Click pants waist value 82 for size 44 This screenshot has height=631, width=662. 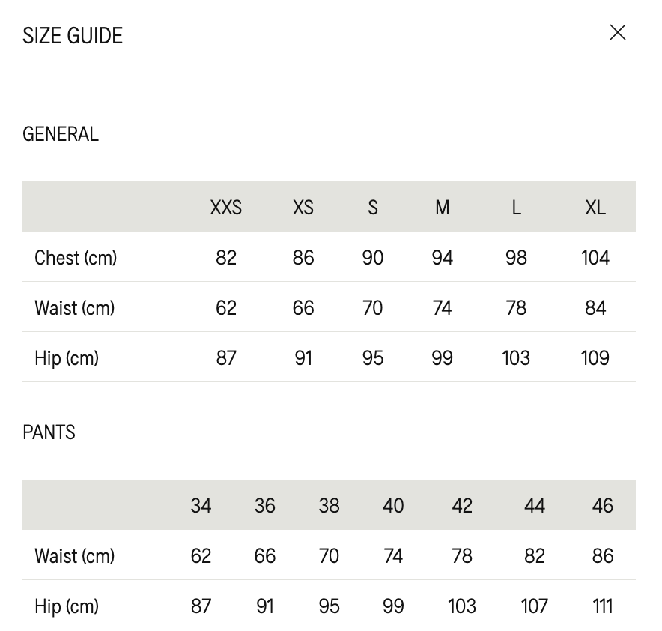tap(535, 556)
